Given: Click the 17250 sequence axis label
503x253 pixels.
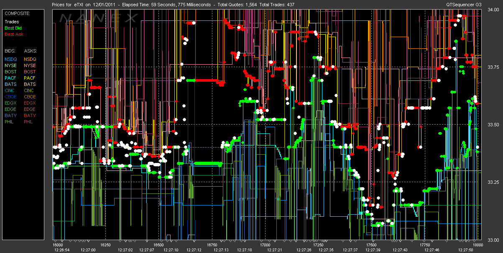Looking at the screenshot, I should click(x=319, y=245).
